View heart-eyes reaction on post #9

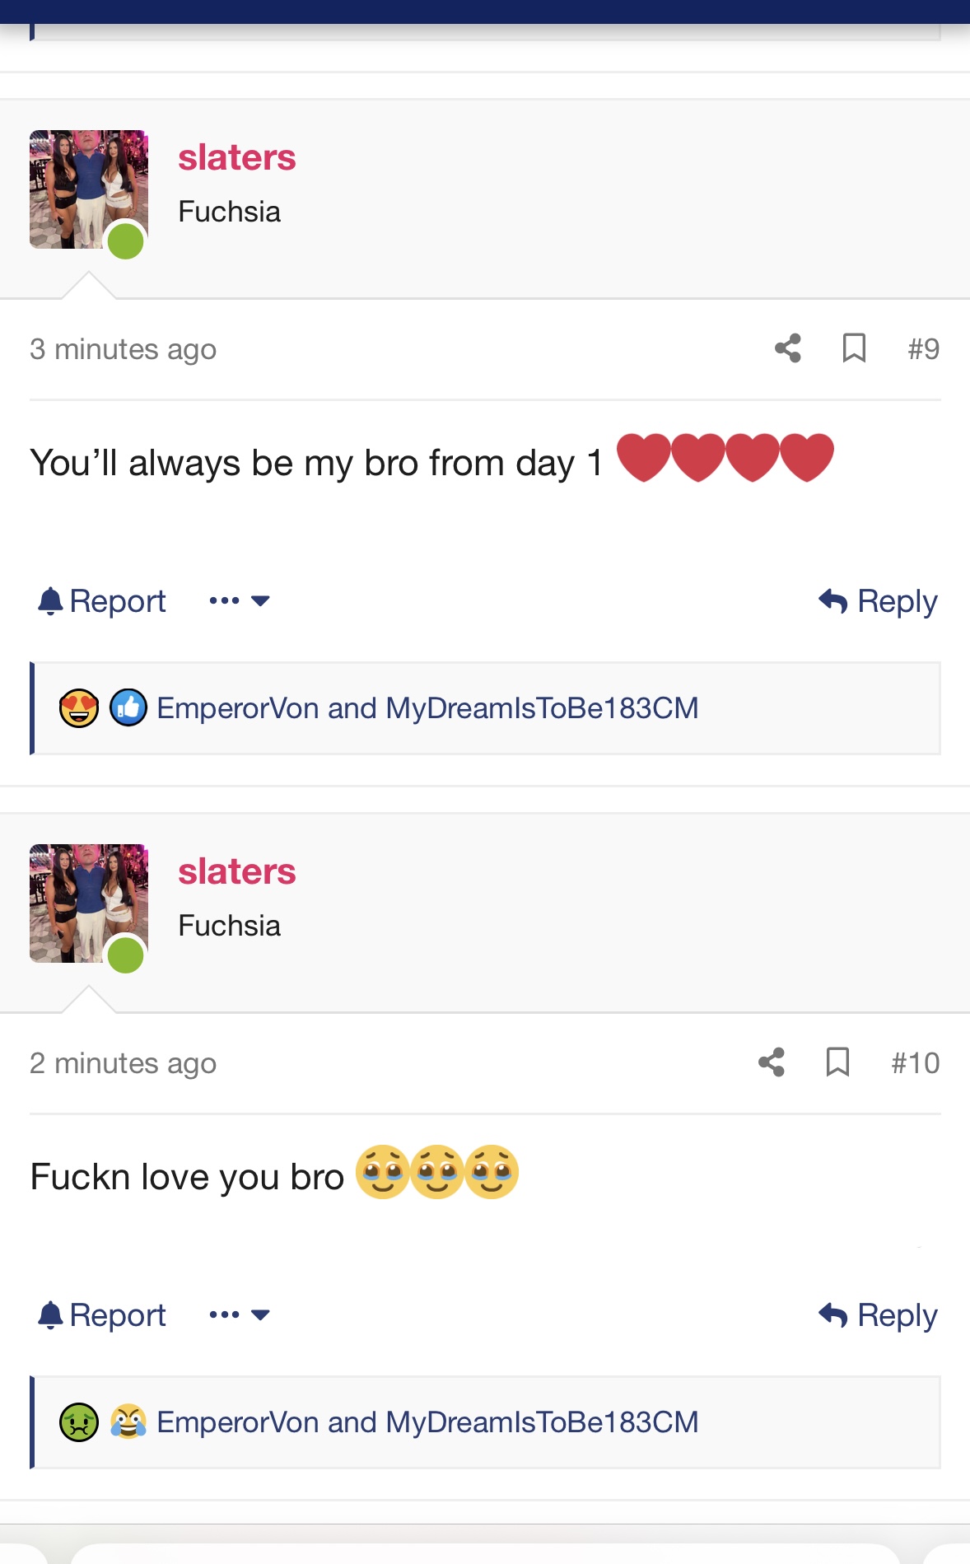(79, 708)
